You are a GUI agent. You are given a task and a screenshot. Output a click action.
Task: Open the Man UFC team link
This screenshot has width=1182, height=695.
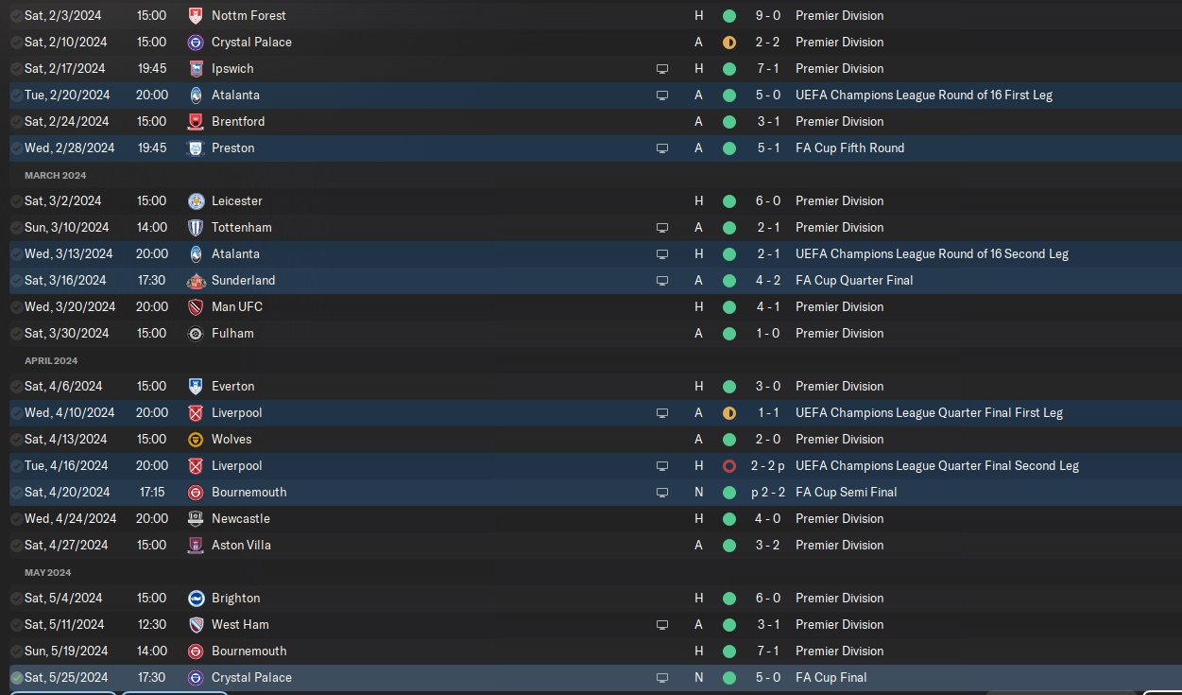[x=237, y=307]
